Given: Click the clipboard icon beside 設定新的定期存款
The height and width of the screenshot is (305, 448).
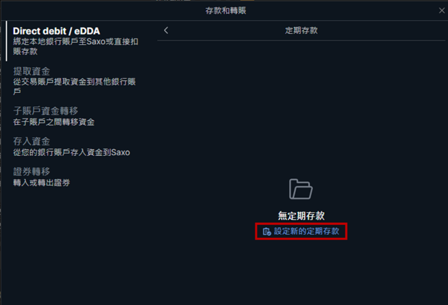Looking at the screenshot, I should point(267,231).
